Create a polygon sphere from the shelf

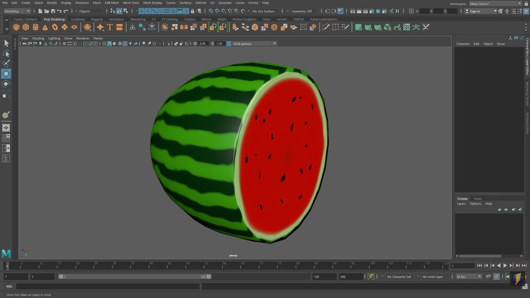pyautogui.click(x=16, y=27)
